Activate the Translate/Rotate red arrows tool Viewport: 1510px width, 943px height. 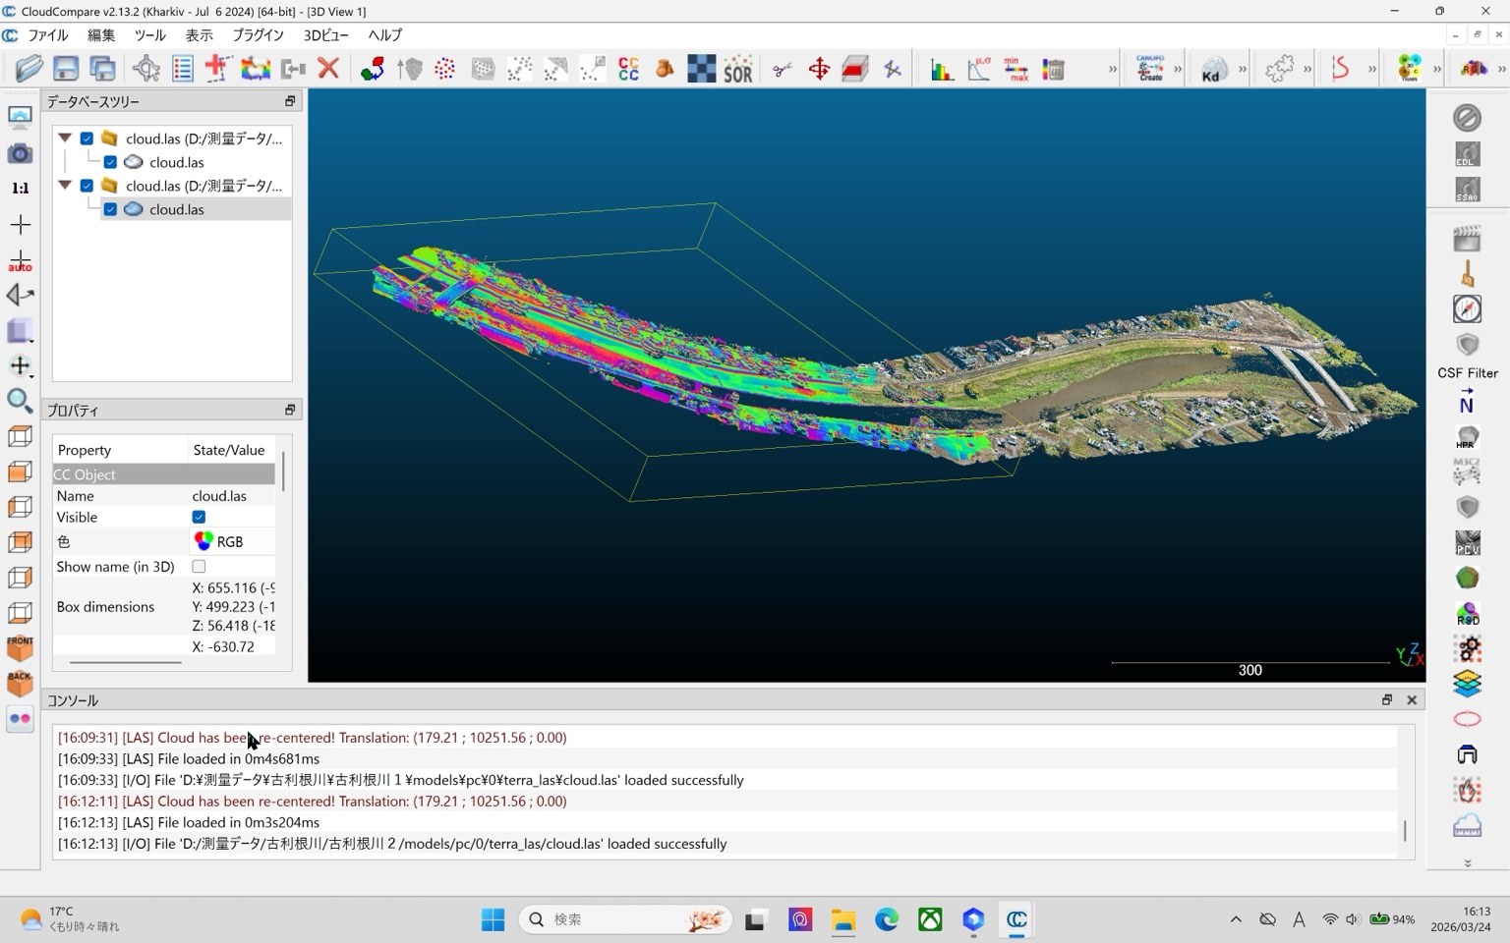819,69
